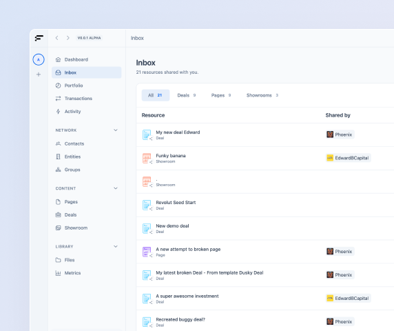
Task: Click the Dashboard home icon
Action: coord(58,59)
